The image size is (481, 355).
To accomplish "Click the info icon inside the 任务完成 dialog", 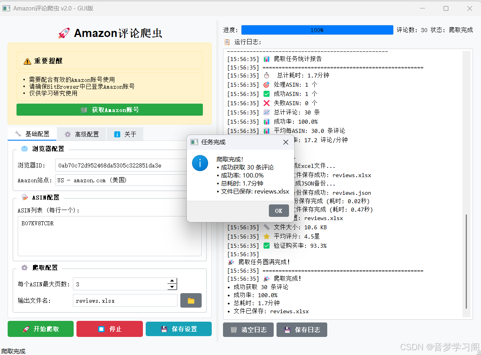I will coord(200,163).
